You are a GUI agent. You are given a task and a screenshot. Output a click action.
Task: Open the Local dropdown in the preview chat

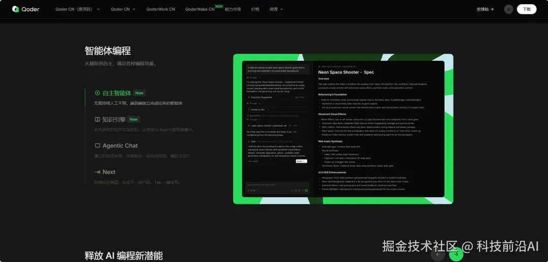(251, 191)
